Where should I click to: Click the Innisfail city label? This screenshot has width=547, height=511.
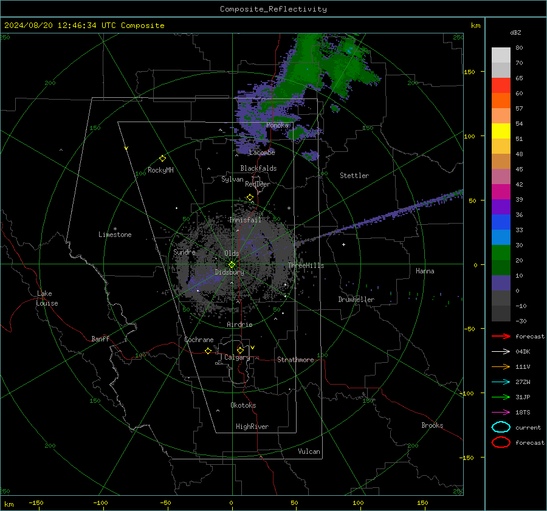245,220
